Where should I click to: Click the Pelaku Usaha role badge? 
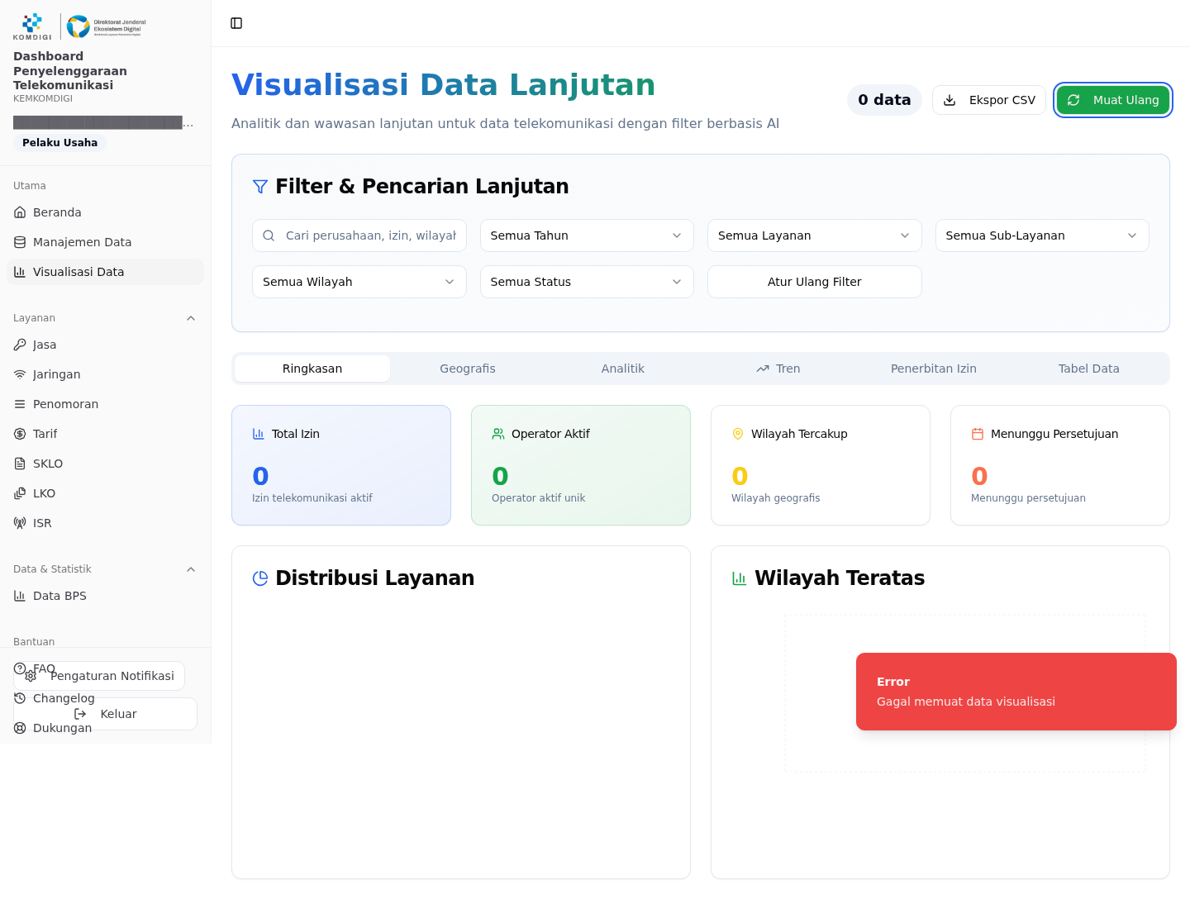pos(59,143)
